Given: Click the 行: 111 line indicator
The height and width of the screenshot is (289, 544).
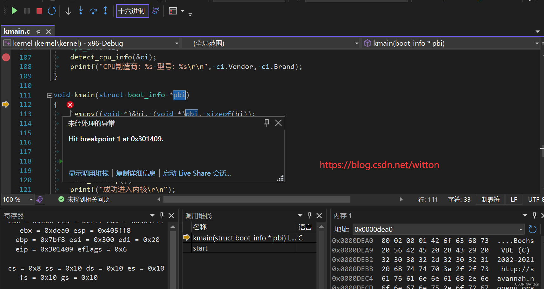Looking at the screenshot, I should 428,199.
